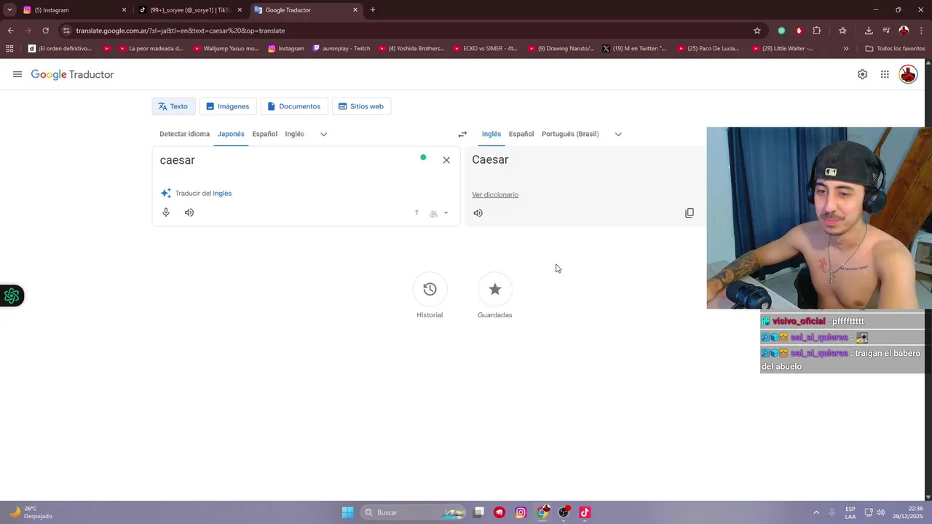932x524 pixels.
Task: Open TikTok from the taskbar
Action: pos(585,512)
